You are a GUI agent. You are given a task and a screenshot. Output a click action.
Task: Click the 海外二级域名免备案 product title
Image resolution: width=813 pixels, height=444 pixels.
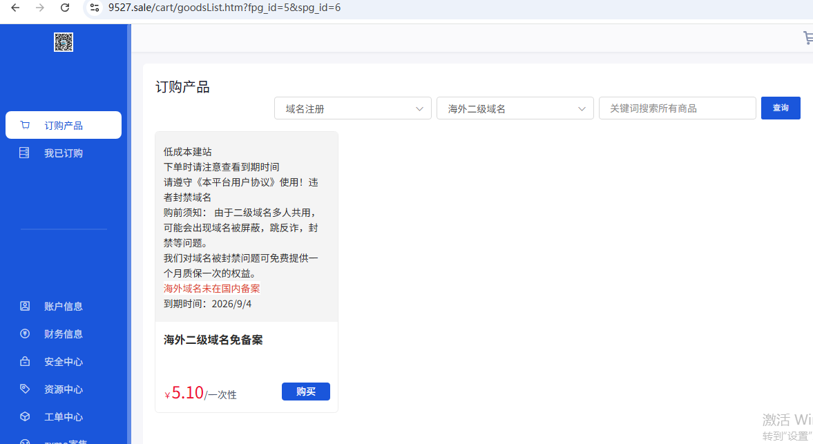coord(213,340)
